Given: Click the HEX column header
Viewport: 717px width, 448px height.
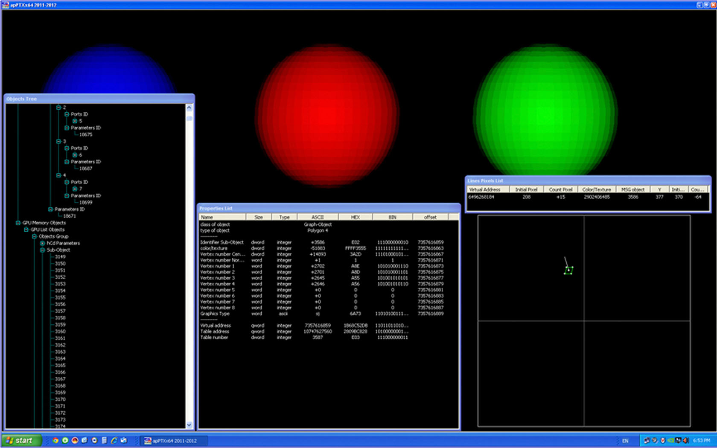Looking at the screenshot, I should (x=355, y=217).
